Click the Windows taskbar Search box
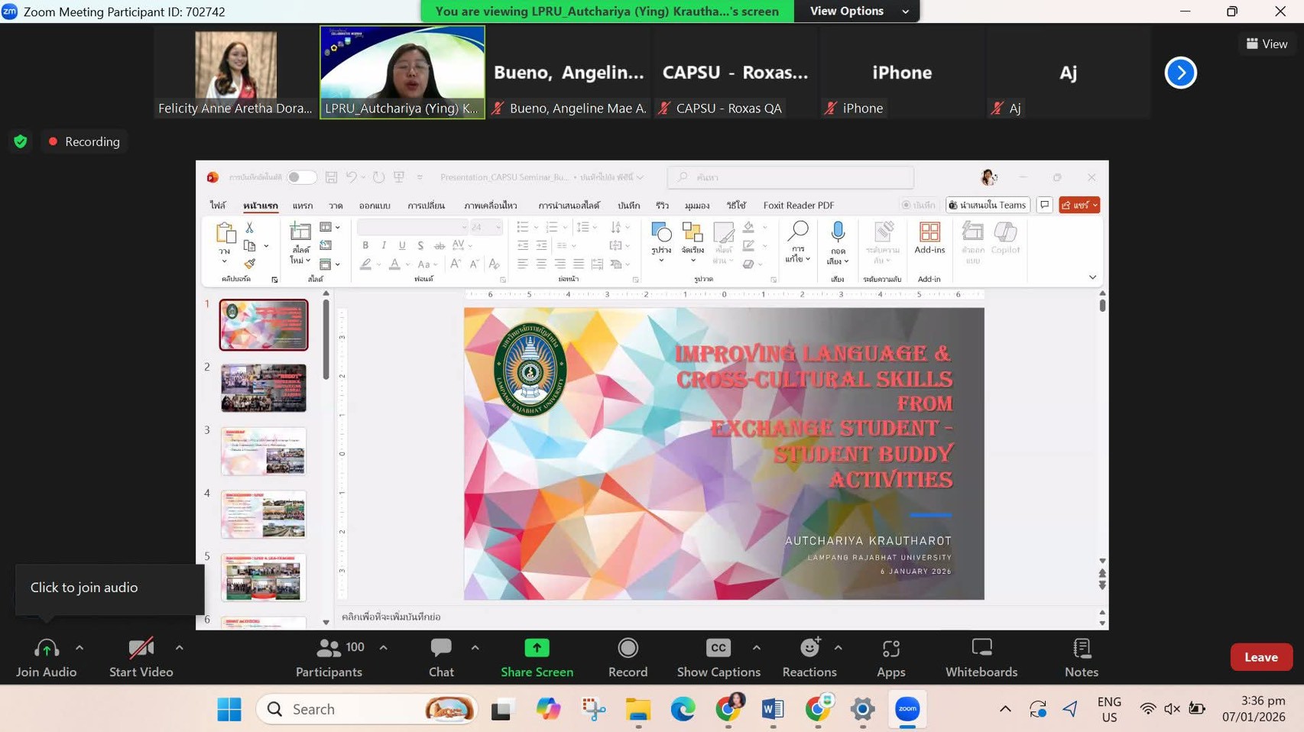 (x=367, y=709)
